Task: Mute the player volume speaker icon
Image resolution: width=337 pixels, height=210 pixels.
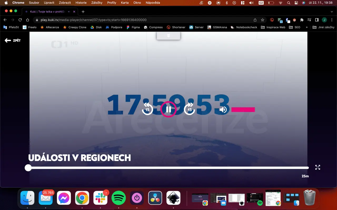Action: (223, 109)
